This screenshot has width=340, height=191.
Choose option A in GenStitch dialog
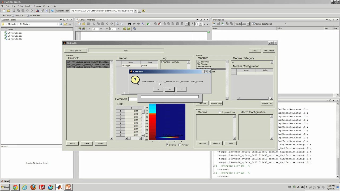click(158, 89)
